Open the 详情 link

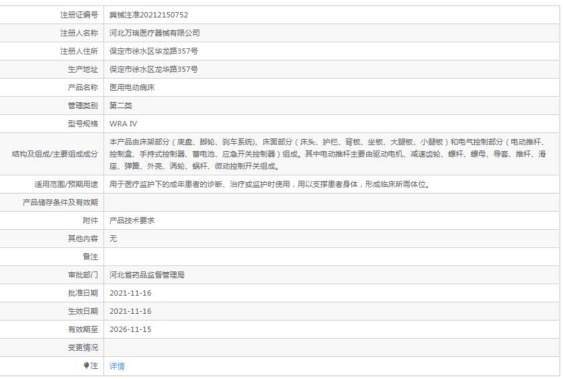pos(117,366)
